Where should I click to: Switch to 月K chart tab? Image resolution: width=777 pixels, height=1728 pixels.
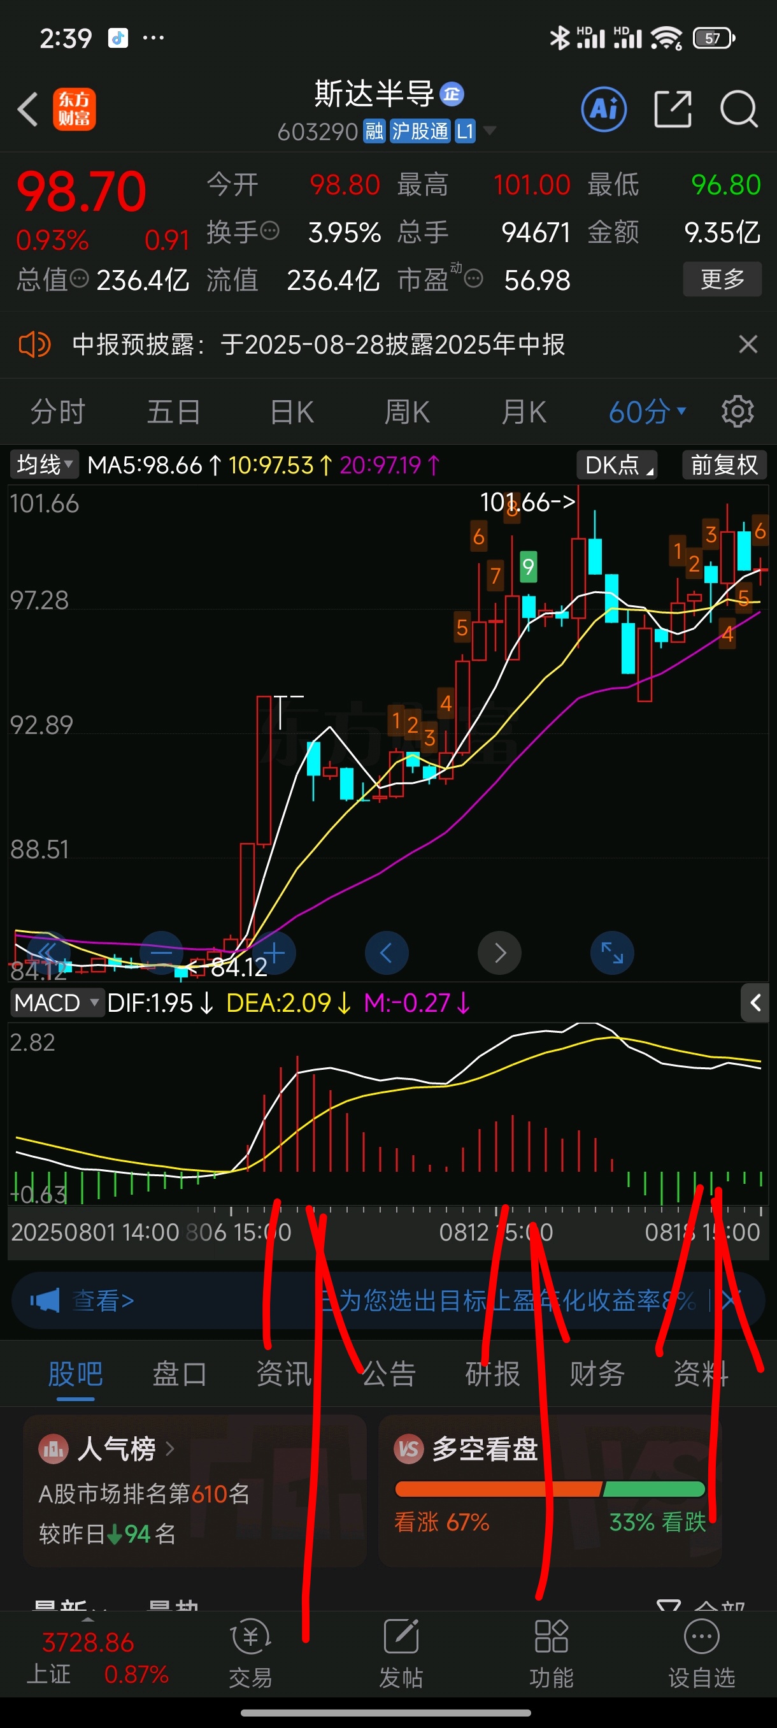coord(524,411)
